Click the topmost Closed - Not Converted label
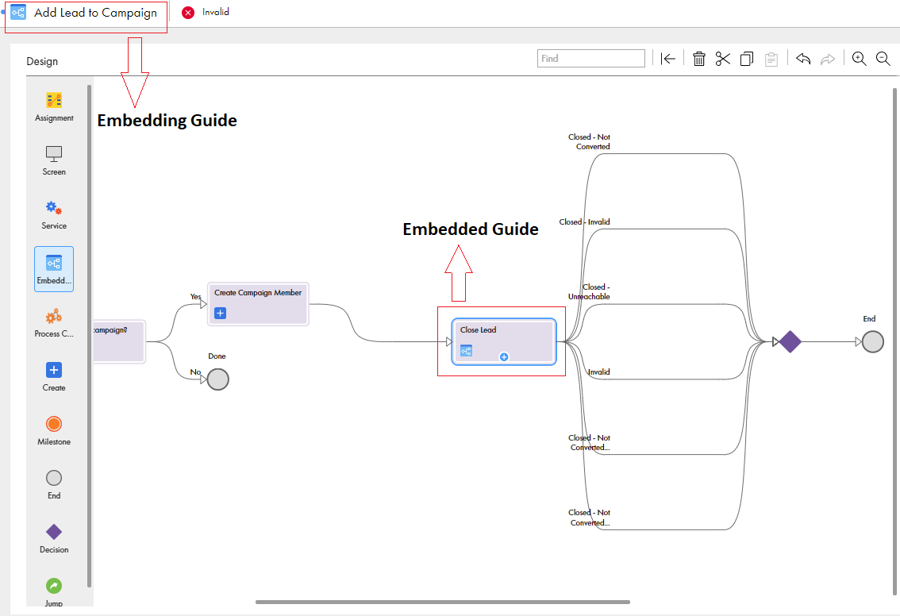The image size is (900, 616). tap(589, 142)
